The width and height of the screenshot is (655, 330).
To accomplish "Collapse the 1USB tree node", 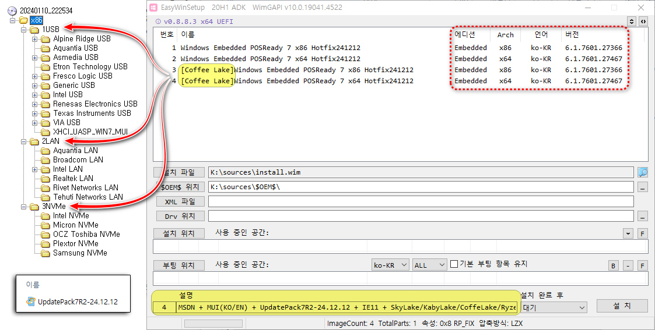I will point(24,30).
